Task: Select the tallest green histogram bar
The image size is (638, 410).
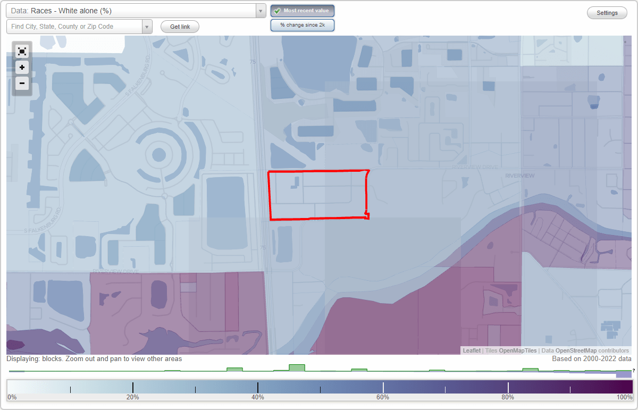Action: point(298,367)
